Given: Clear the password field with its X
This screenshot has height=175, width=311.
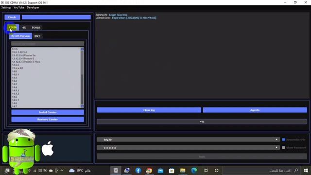Looking at the screenshot, I should (x=276, y=147).
